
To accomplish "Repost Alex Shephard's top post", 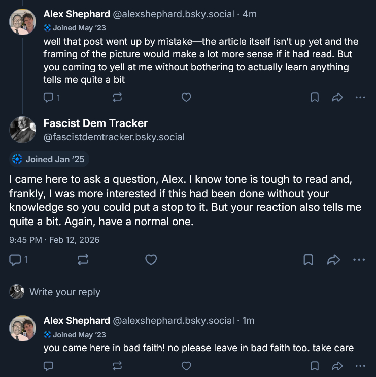I will coord(117,97).
